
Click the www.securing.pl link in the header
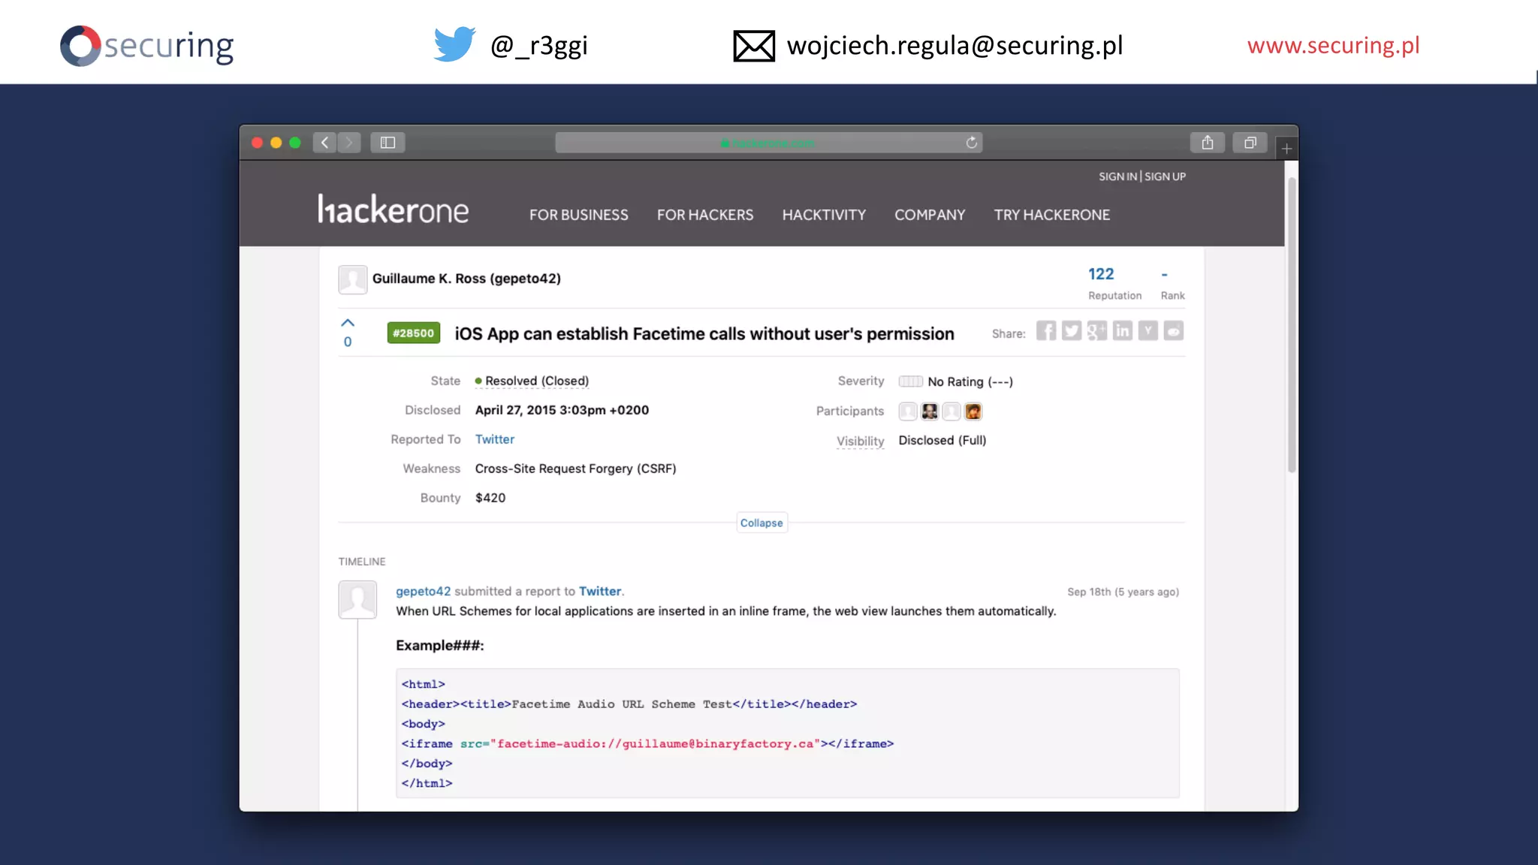1333,45
